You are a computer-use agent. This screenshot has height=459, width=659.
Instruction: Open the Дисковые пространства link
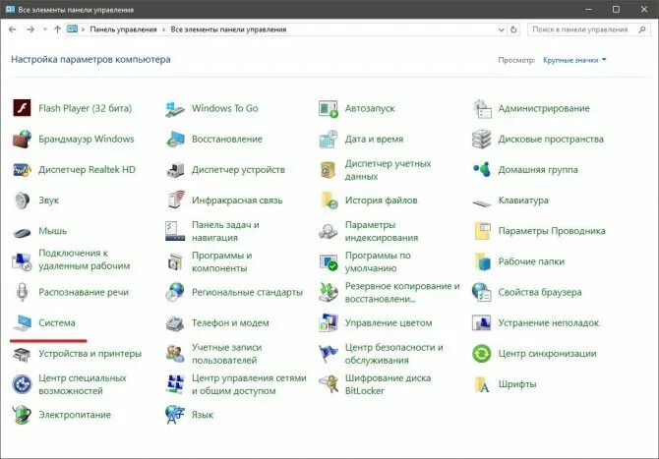pos(551,139)
